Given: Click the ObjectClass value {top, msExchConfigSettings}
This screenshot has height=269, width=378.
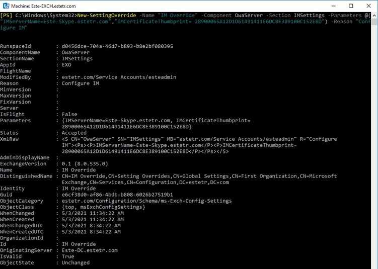Looking at the screenshot, I should [103, 207].
